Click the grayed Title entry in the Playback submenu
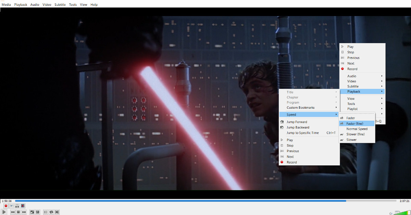This screenshot has width=411, height=215. [x=309, y=92]
